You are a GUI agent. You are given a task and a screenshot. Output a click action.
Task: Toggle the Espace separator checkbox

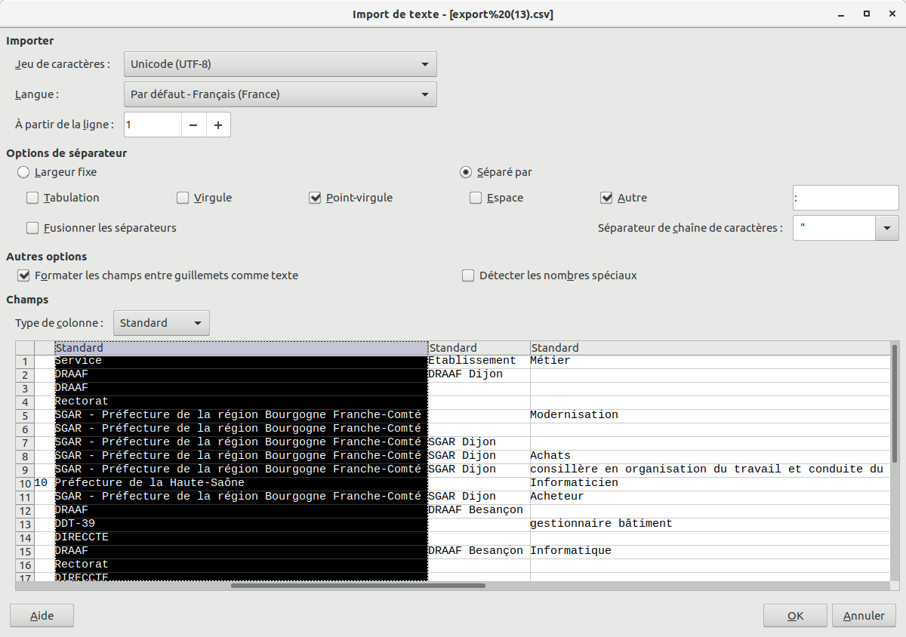point(476,198)
